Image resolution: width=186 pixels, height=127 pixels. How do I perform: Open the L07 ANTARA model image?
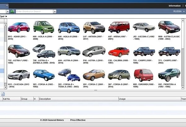click(x=94, y=27)
